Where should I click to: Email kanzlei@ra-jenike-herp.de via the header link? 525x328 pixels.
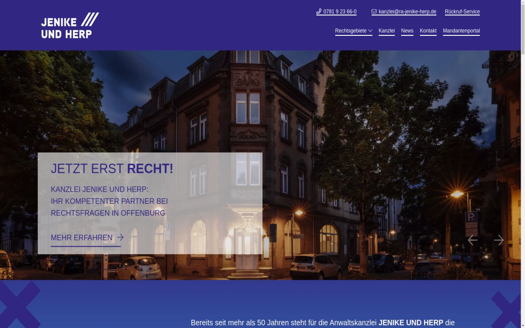(407, 11)
